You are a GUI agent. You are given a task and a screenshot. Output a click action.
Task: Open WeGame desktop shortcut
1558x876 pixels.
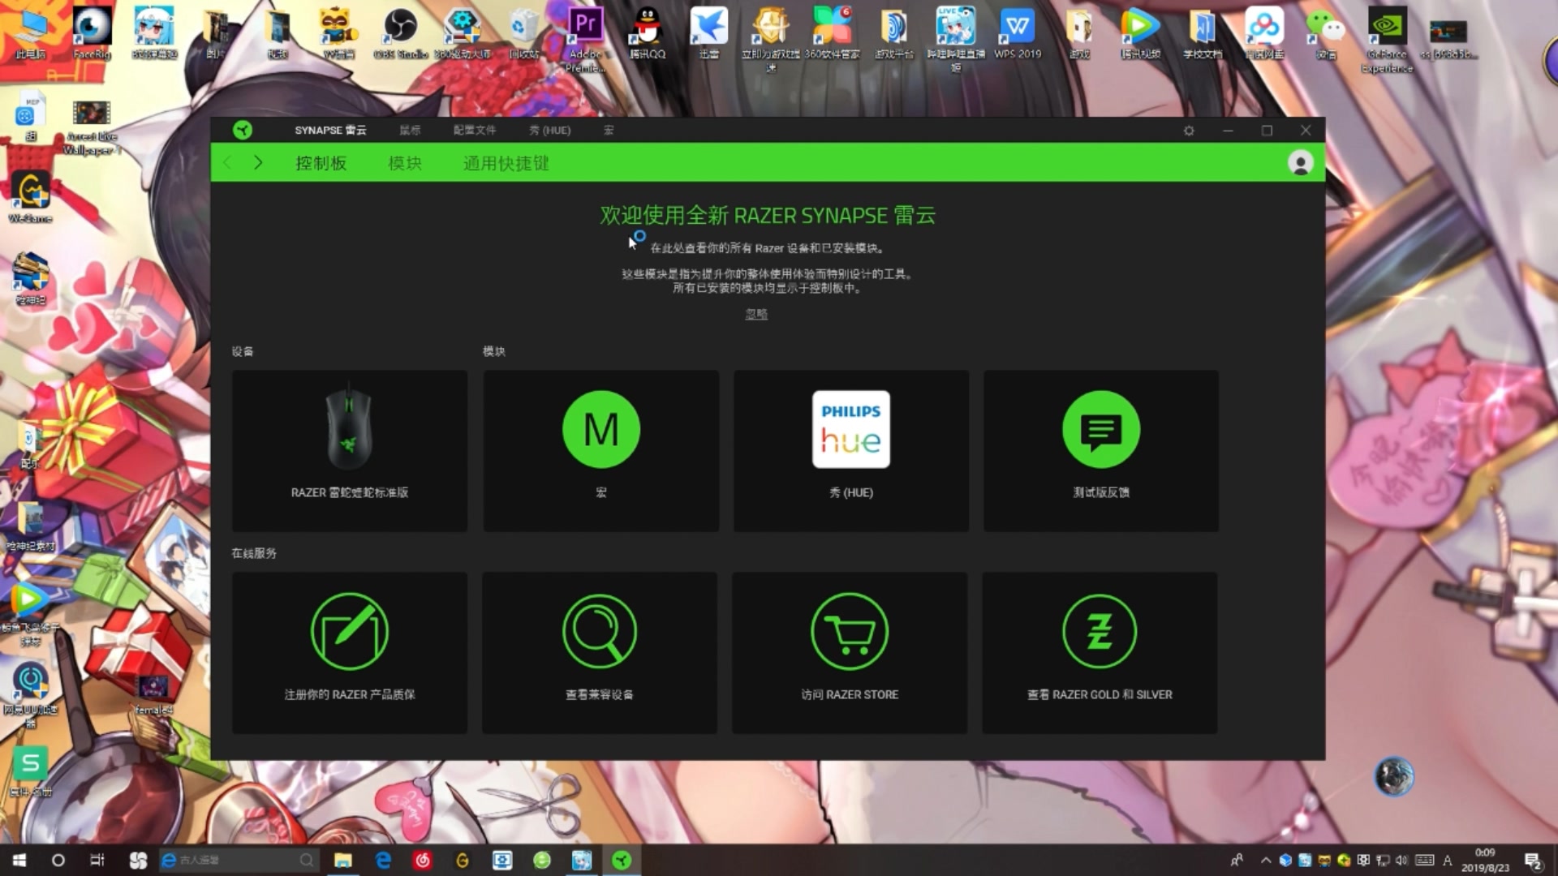click(x=31, y=198)
